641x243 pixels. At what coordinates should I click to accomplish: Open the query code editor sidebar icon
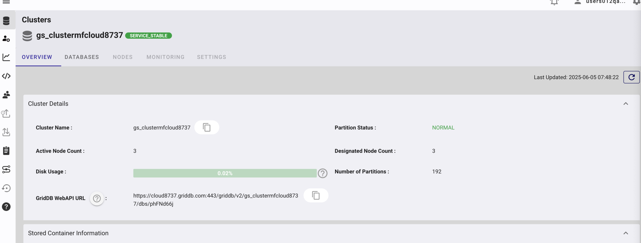coord(6,76)
